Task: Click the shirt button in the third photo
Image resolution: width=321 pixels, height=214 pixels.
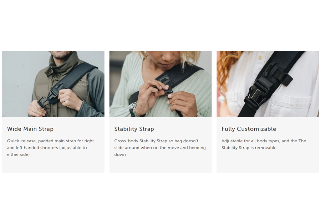Action: [x=260, y=57]
